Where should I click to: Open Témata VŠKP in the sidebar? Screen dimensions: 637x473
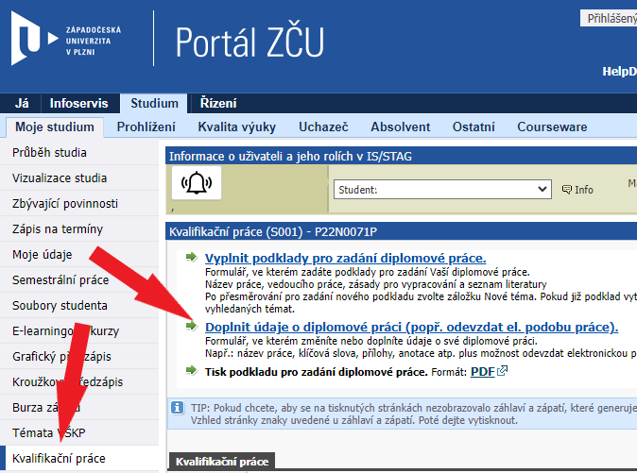pos(79,432)
